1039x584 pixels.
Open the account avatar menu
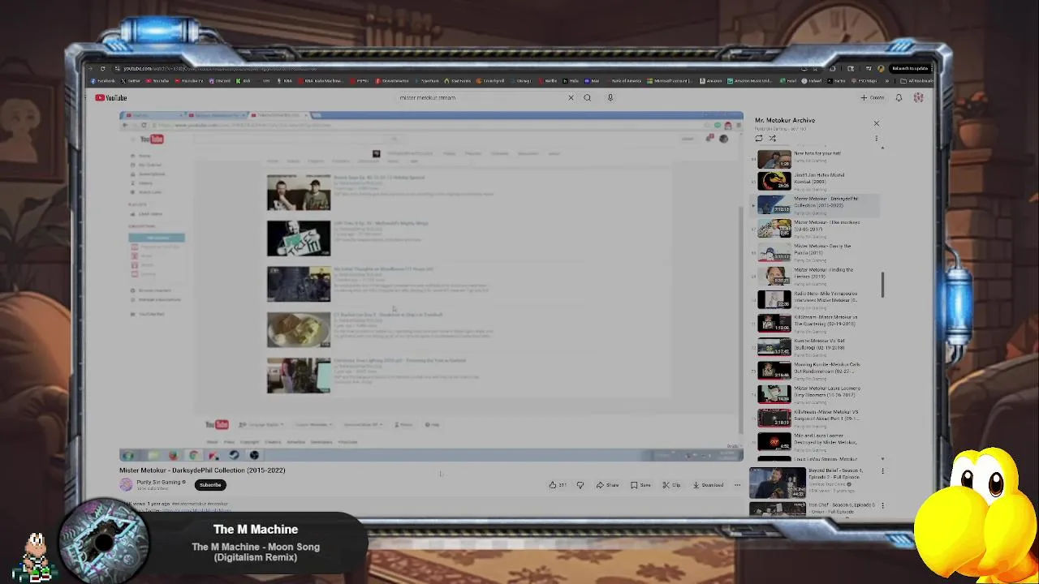pyautogui.click(x=918, y=97)
